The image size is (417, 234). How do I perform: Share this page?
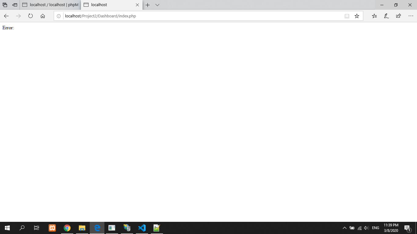[398, 16]
